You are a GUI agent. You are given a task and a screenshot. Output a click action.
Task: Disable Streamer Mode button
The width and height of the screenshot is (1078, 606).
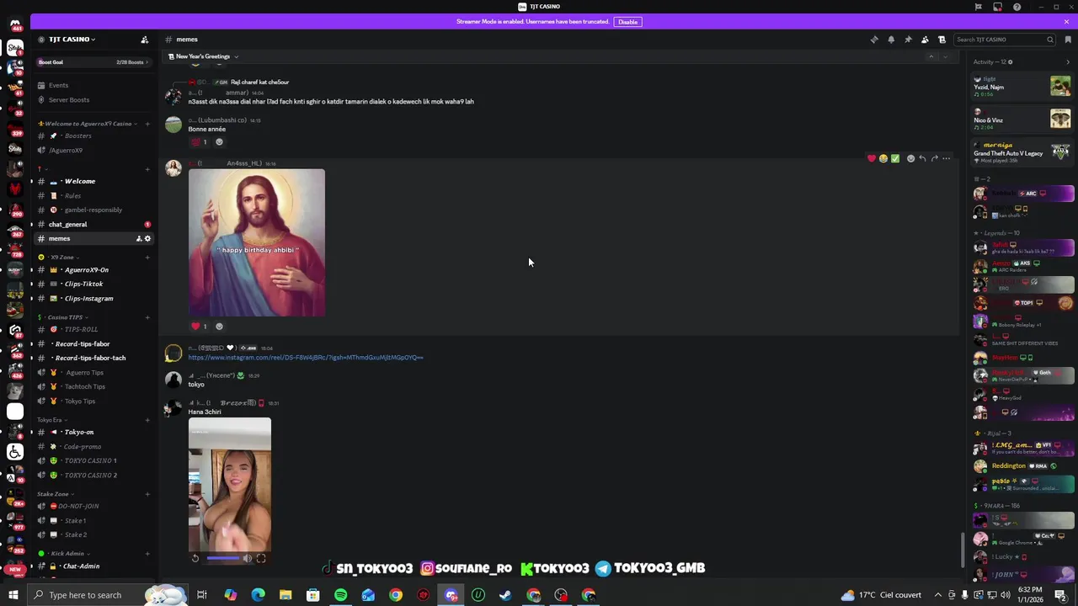[x=627, y=22]
